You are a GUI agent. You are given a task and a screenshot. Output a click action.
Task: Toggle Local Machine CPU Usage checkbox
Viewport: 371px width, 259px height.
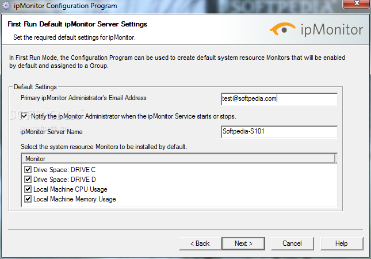pyautogui.click(x=28, y=189)
